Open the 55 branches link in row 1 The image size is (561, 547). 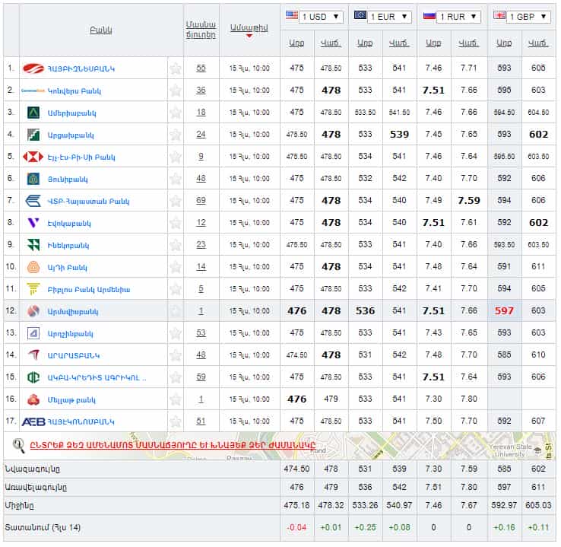click(x=201, y=68)
